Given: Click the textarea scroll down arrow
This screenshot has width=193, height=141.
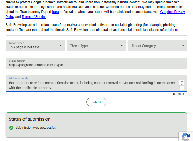Looking at the screenshot, I should pyautogui.click(x=182, y=84).
